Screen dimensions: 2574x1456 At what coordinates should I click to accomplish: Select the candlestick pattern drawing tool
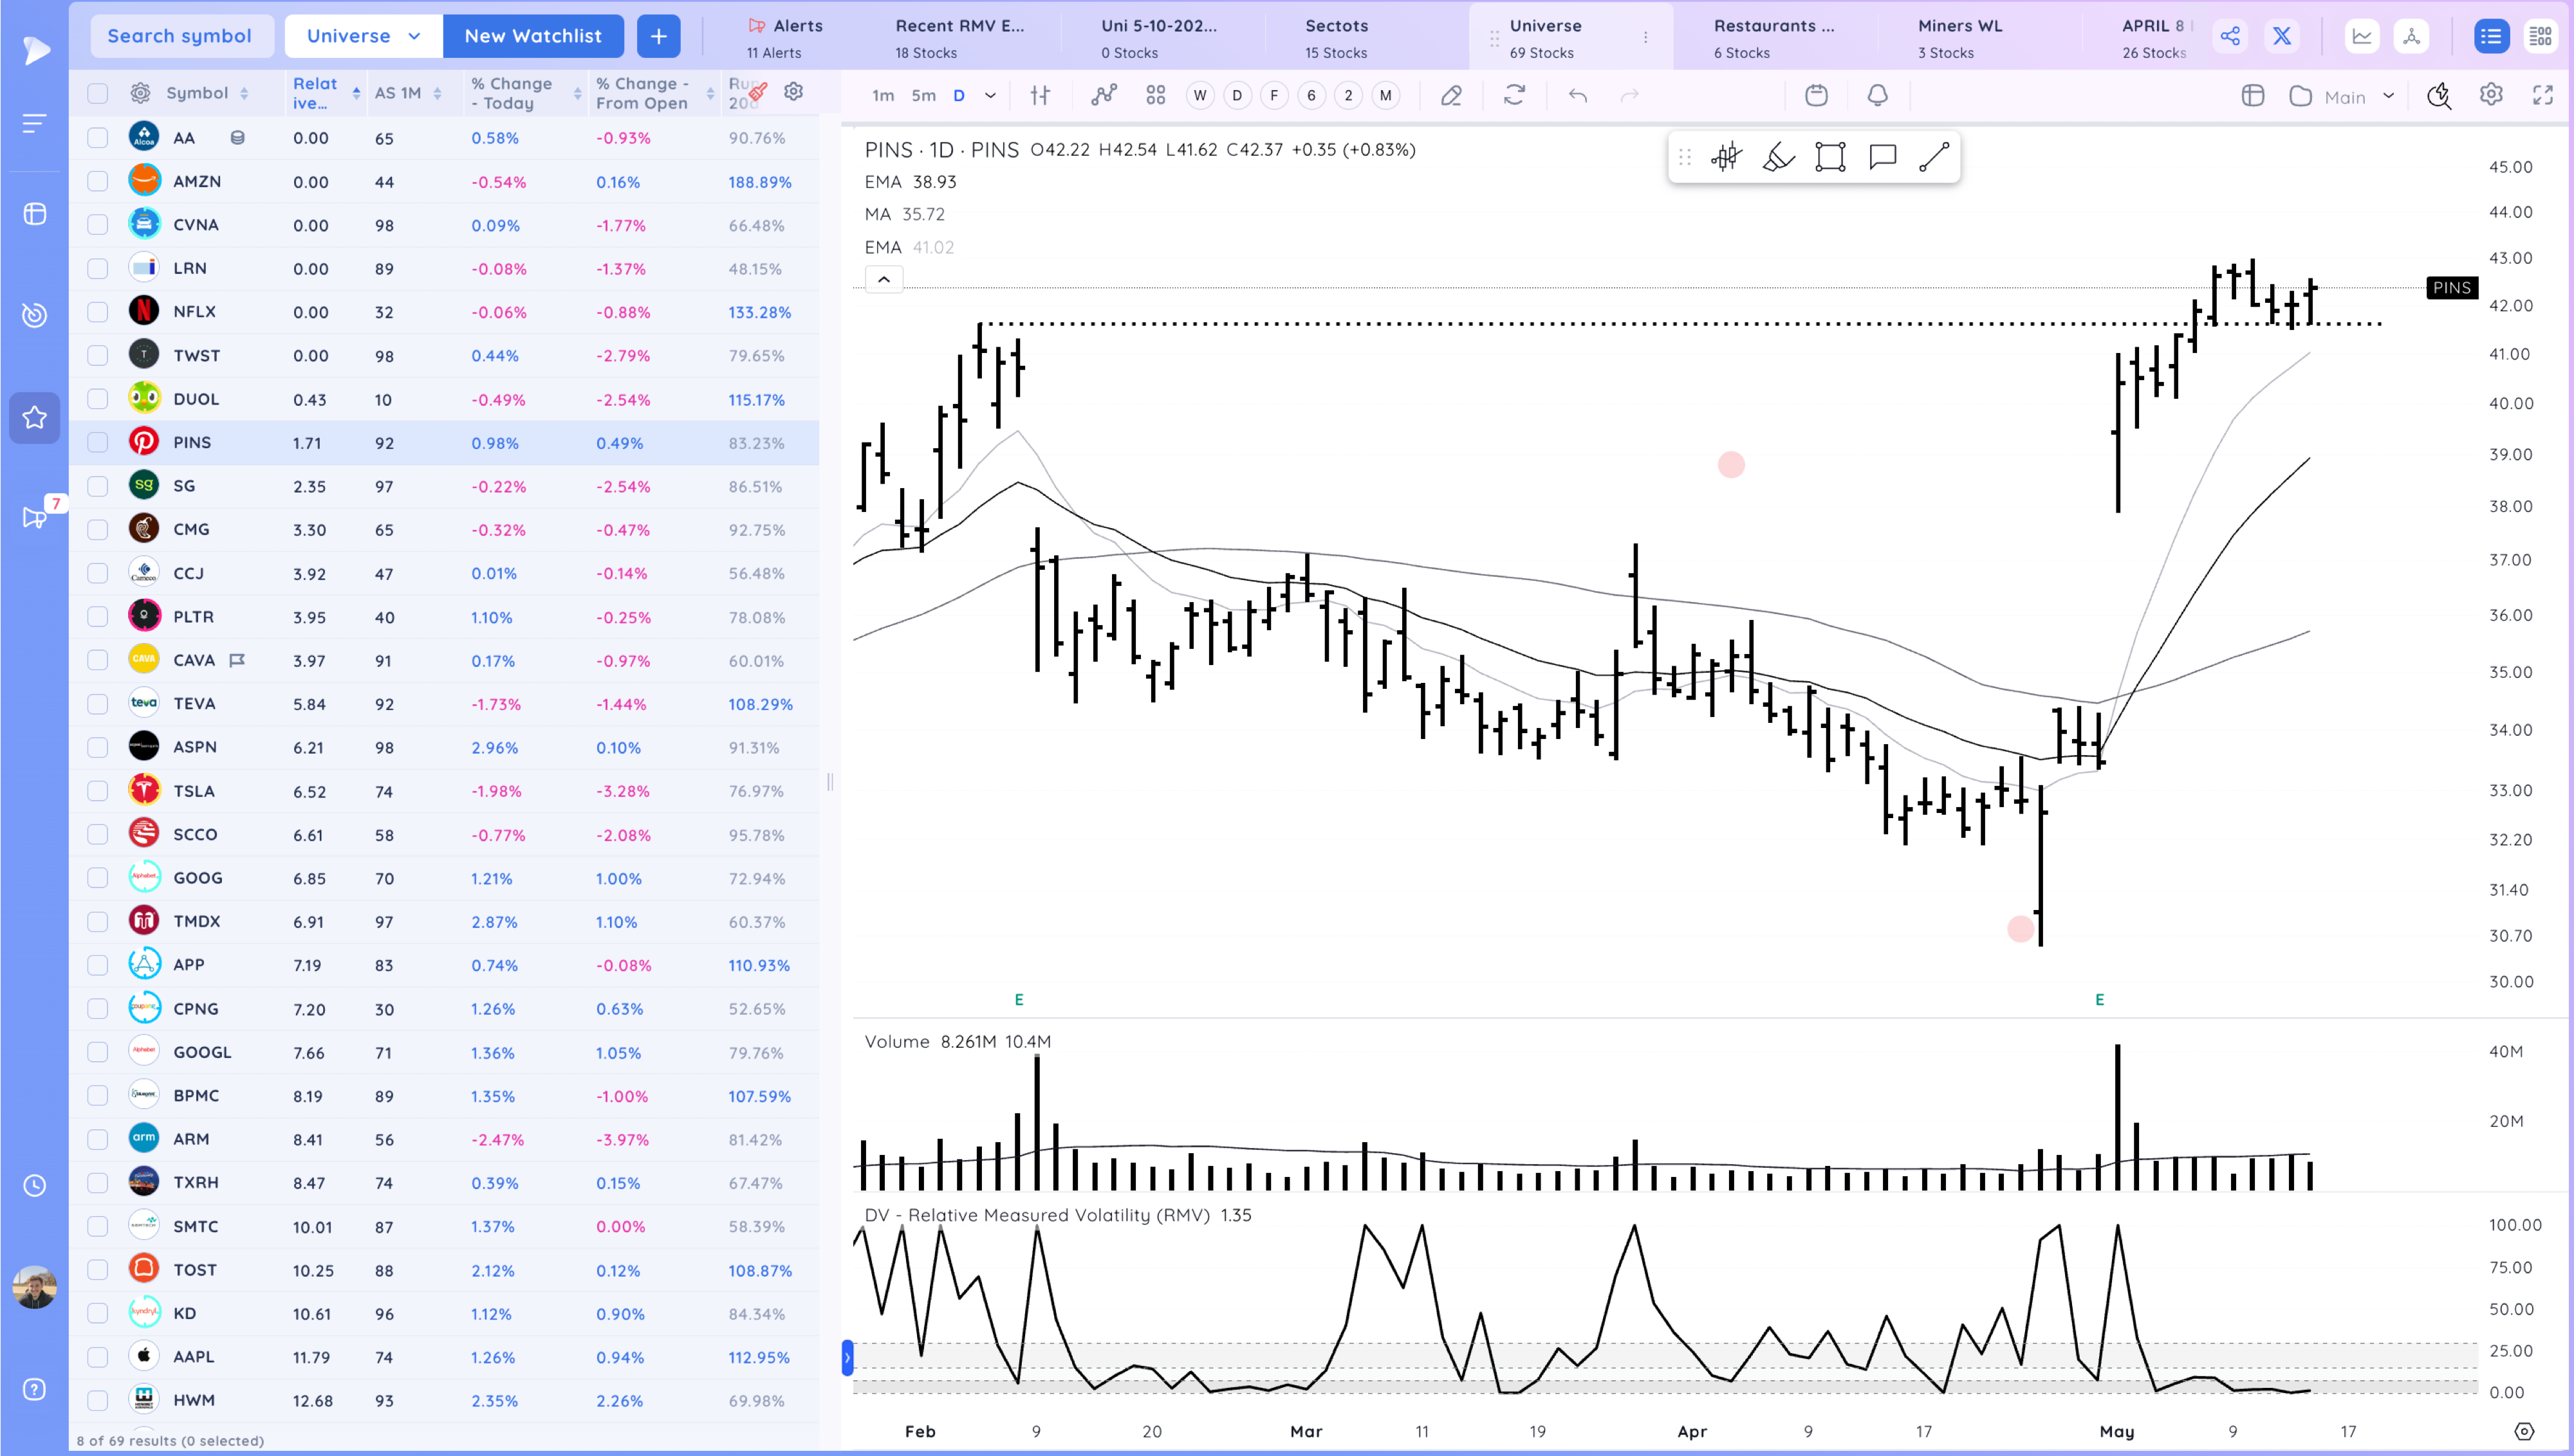coord(1726,157)
